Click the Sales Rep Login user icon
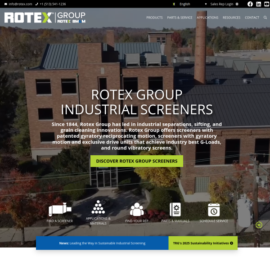This screenshot has height=270, width=270. pos(237,4)
